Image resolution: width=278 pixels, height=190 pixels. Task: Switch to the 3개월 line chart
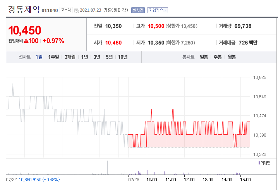coord(70,57)
